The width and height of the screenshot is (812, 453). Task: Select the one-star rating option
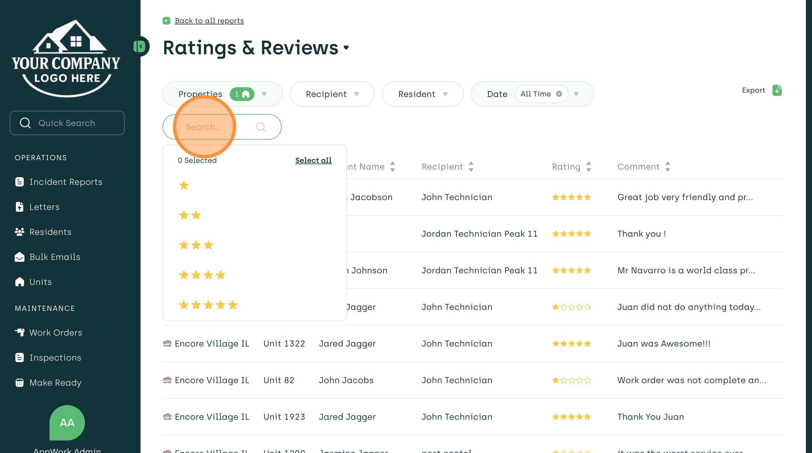tap(184, 185)
